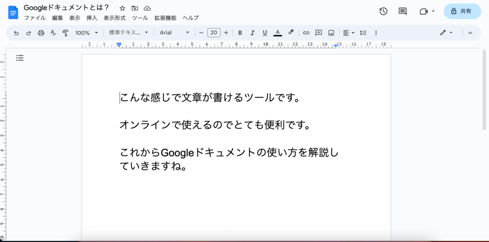489x242 pixels.
Task: Star the document with star icon
Action: [122, 8]
